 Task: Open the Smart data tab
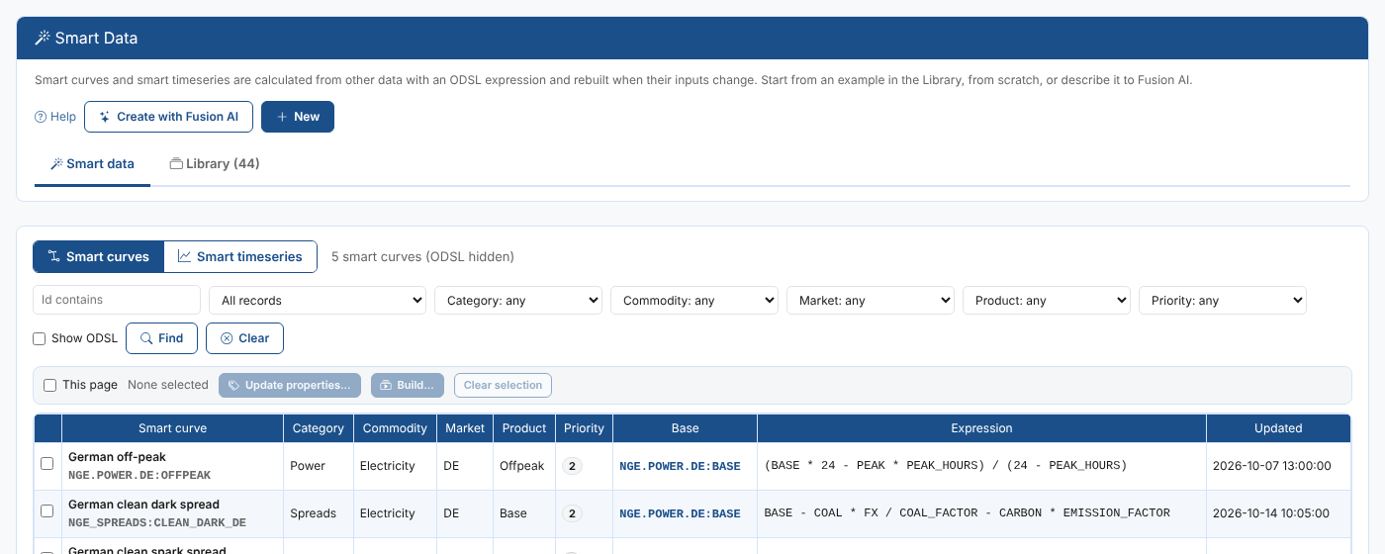point(92,164)
